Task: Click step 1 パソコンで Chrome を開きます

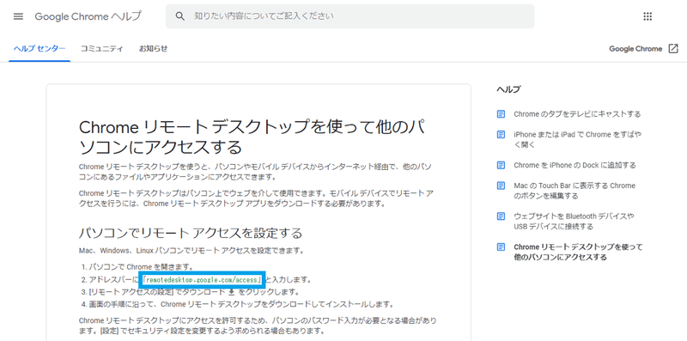Action: point(141,266)
